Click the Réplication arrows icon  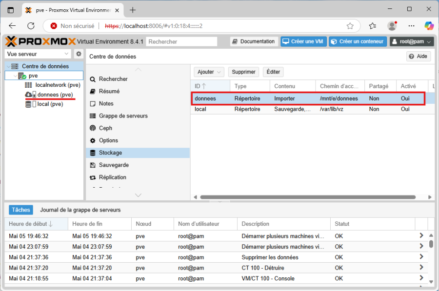[93, 177]
